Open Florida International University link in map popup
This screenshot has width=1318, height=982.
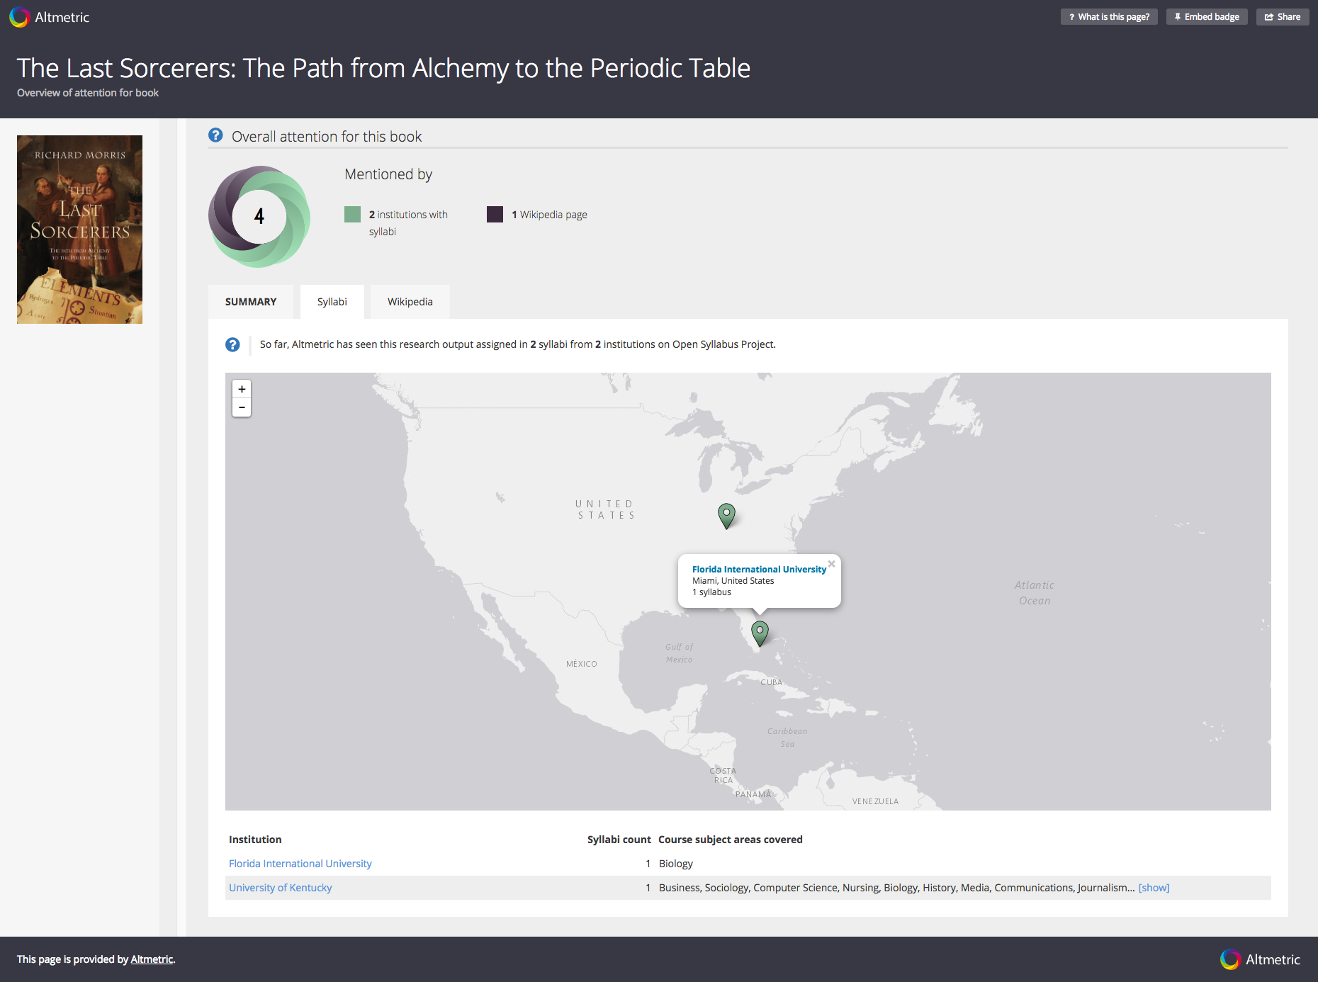point(759,569)
